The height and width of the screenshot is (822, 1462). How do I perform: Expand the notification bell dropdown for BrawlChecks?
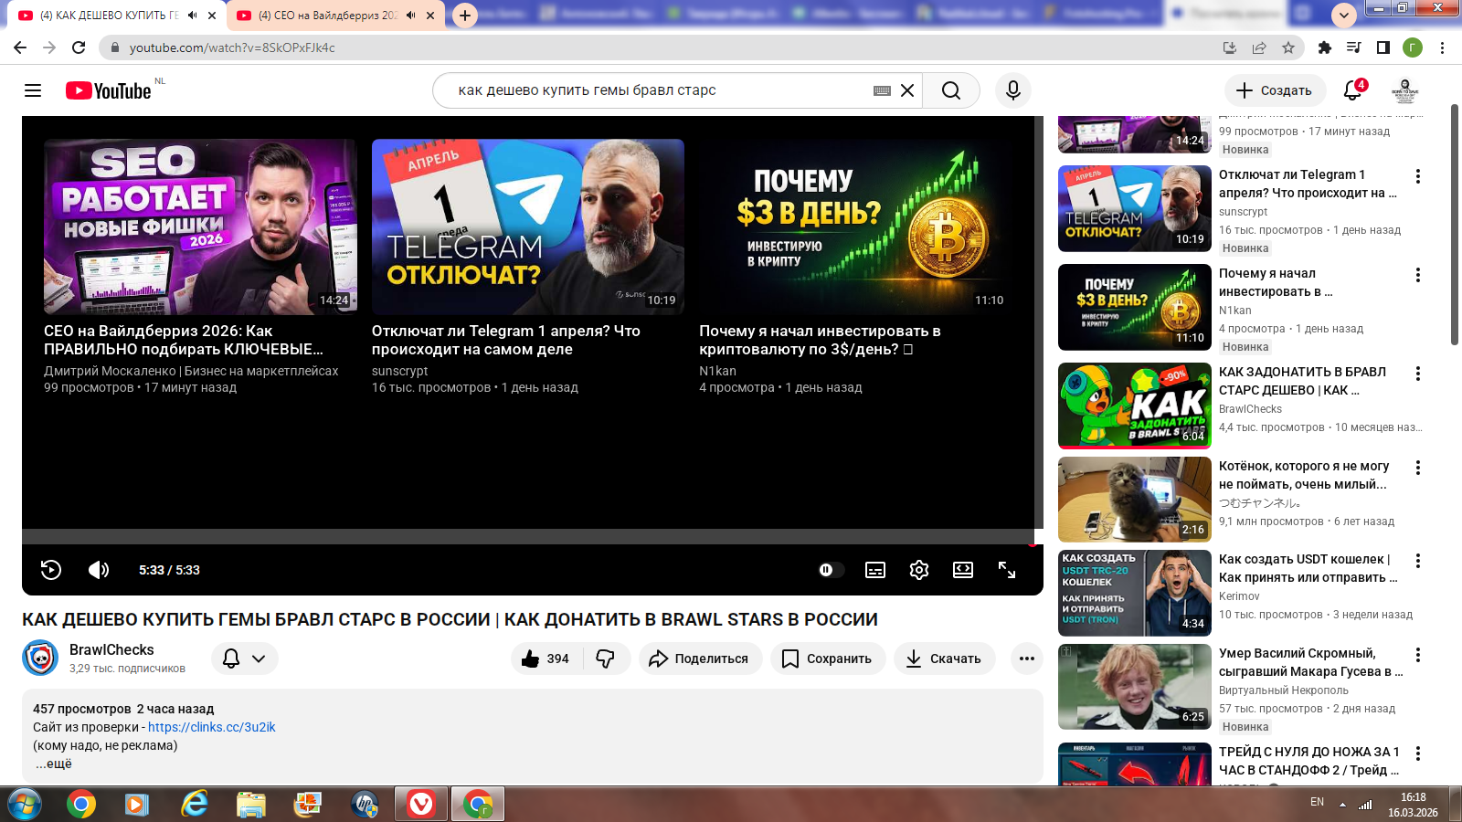click(x=245, y=659)
